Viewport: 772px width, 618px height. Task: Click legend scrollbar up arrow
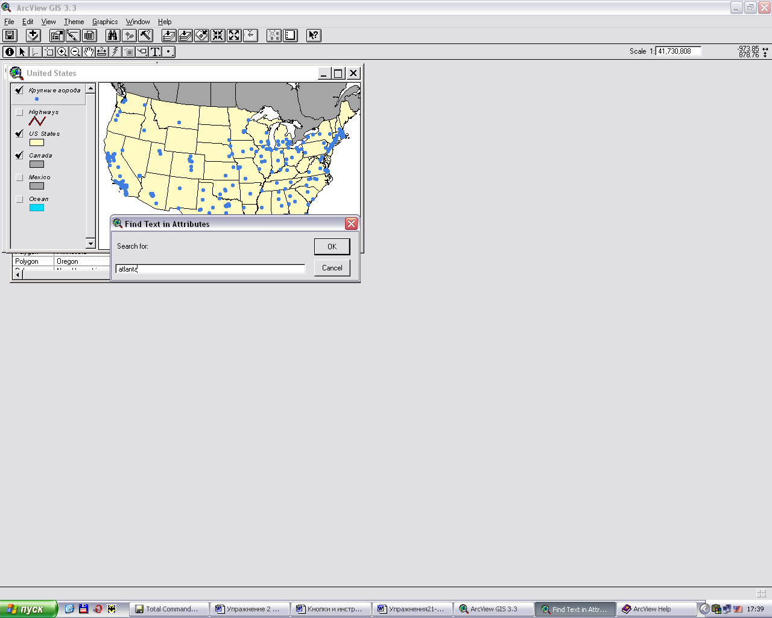tap(90, 89)
